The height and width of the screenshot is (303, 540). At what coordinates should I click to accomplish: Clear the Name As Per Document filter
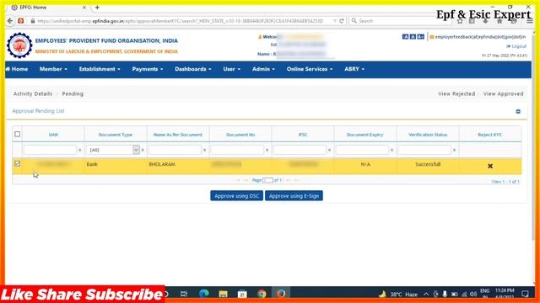(204, 150)
